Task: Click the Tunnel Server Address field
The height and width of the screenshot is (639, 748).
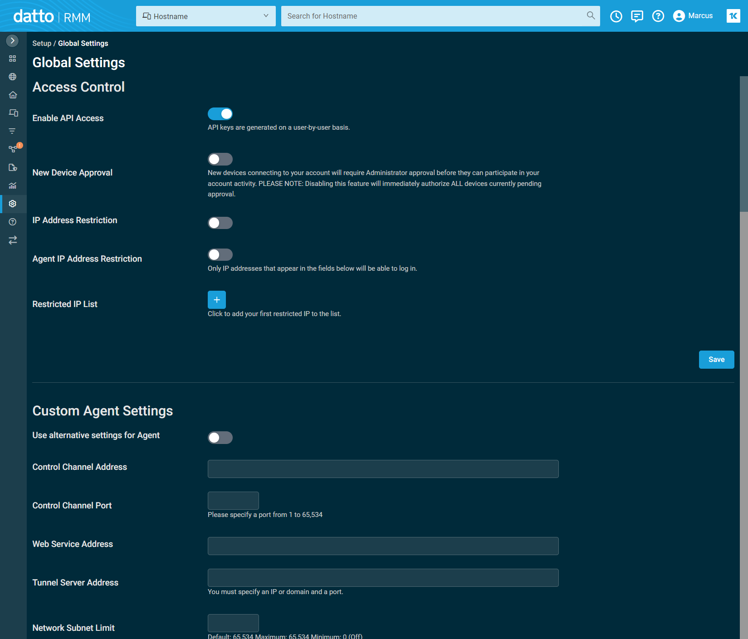Action: (383, 578)
